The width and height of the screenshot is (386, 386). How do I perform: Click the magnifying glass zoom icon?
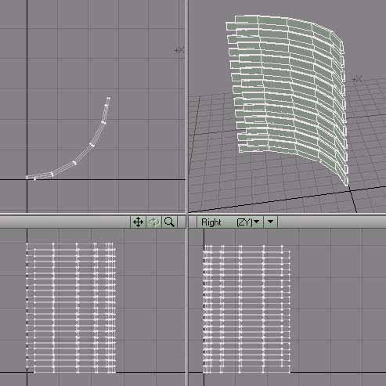click(169, 222)
